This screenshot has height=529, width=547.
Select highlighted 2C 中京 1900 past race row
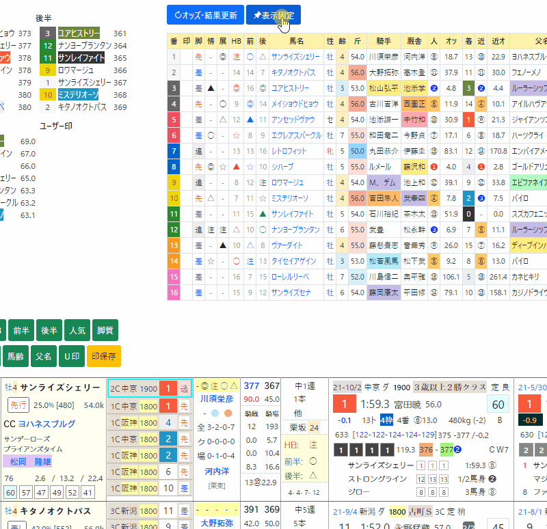point(150,388)
